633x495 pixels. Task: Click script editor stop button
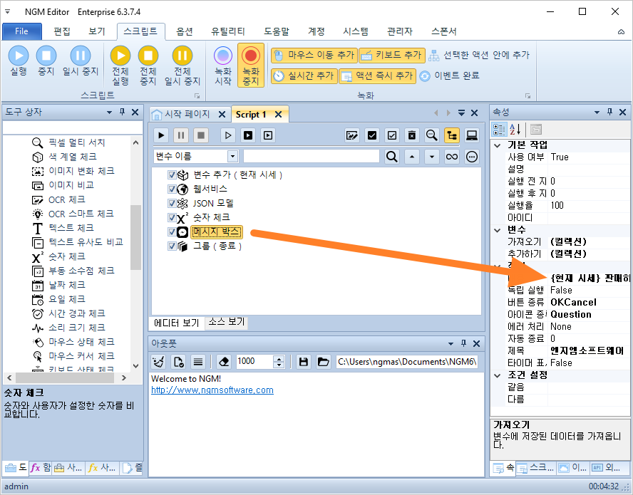[200, 135]
